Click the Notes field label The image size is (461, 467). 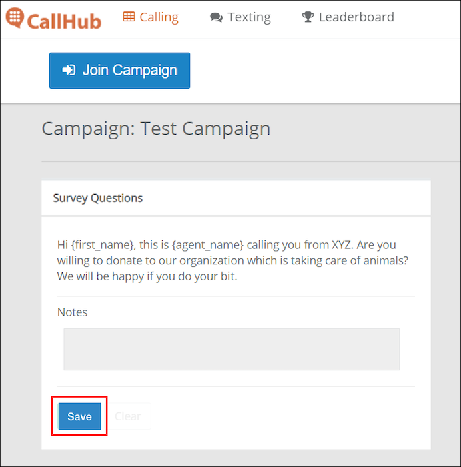click(72, 312)
